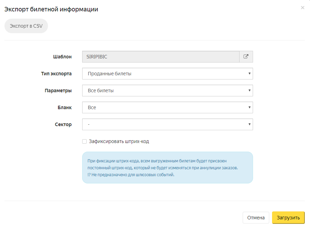Viewport: 310px width, 228px height.
Task: Select the Проданные билеты value text
Action: pyautogui.click(x=109, y=74)
